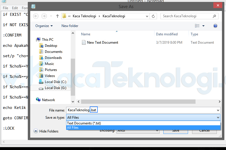Choose Text Documents (*.txt) option
The height and width of the screenshot is (150, 226).
143,123
